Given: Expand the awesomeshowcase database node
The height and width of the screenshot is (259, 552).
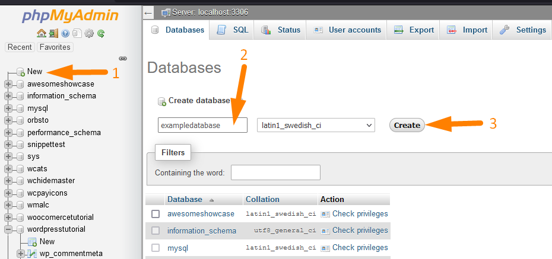Looking at the screenshot, I should 8,84.
